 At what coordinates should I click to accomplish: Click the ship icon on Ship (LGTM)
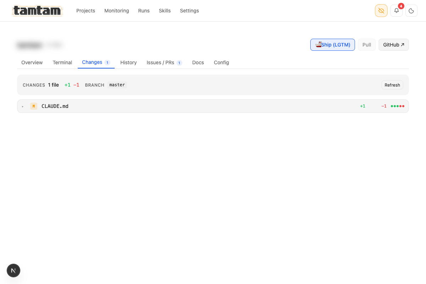pos(317,44)
